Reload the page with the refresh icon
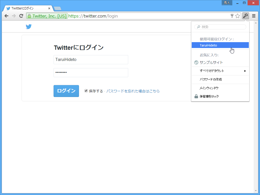Screen dimensions: 260x195 point(21,16)
